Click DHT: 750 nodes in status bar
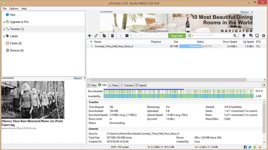 pos(120,147)
